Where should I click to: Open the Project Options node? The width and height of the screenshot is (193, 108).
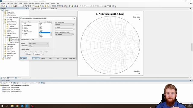[x=11, y=14]
